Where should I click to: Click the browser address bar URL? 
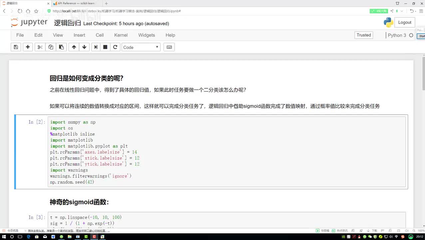pyautogui.click(x=117, y=11)
